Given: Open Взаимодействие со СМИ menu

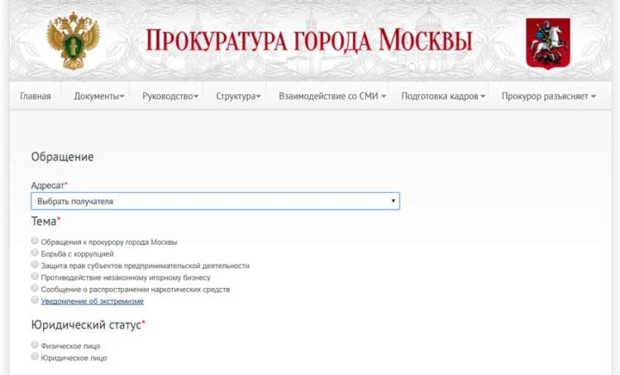Looking at the screenshot, I should [x=332, y=96].
